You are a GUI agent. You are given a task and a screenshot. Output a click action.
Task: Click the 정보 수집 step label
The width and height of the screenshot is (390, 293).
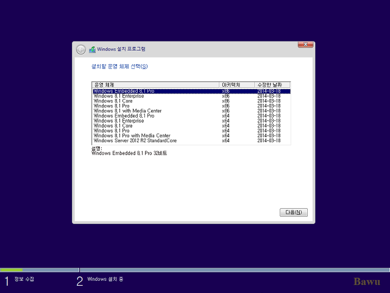24,279
